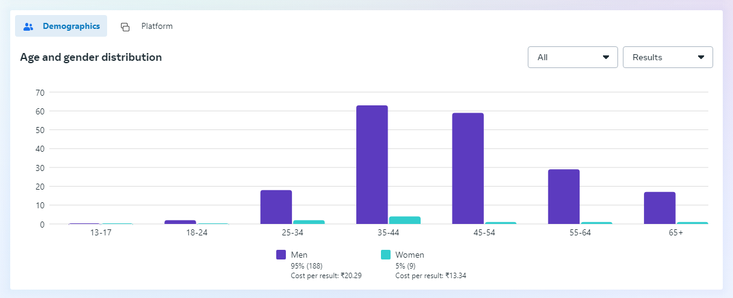Image resolution: width=733 pixels, height=298 pixels.
Task: Click the Demographics people icon
Action: [x=28, y=26]
